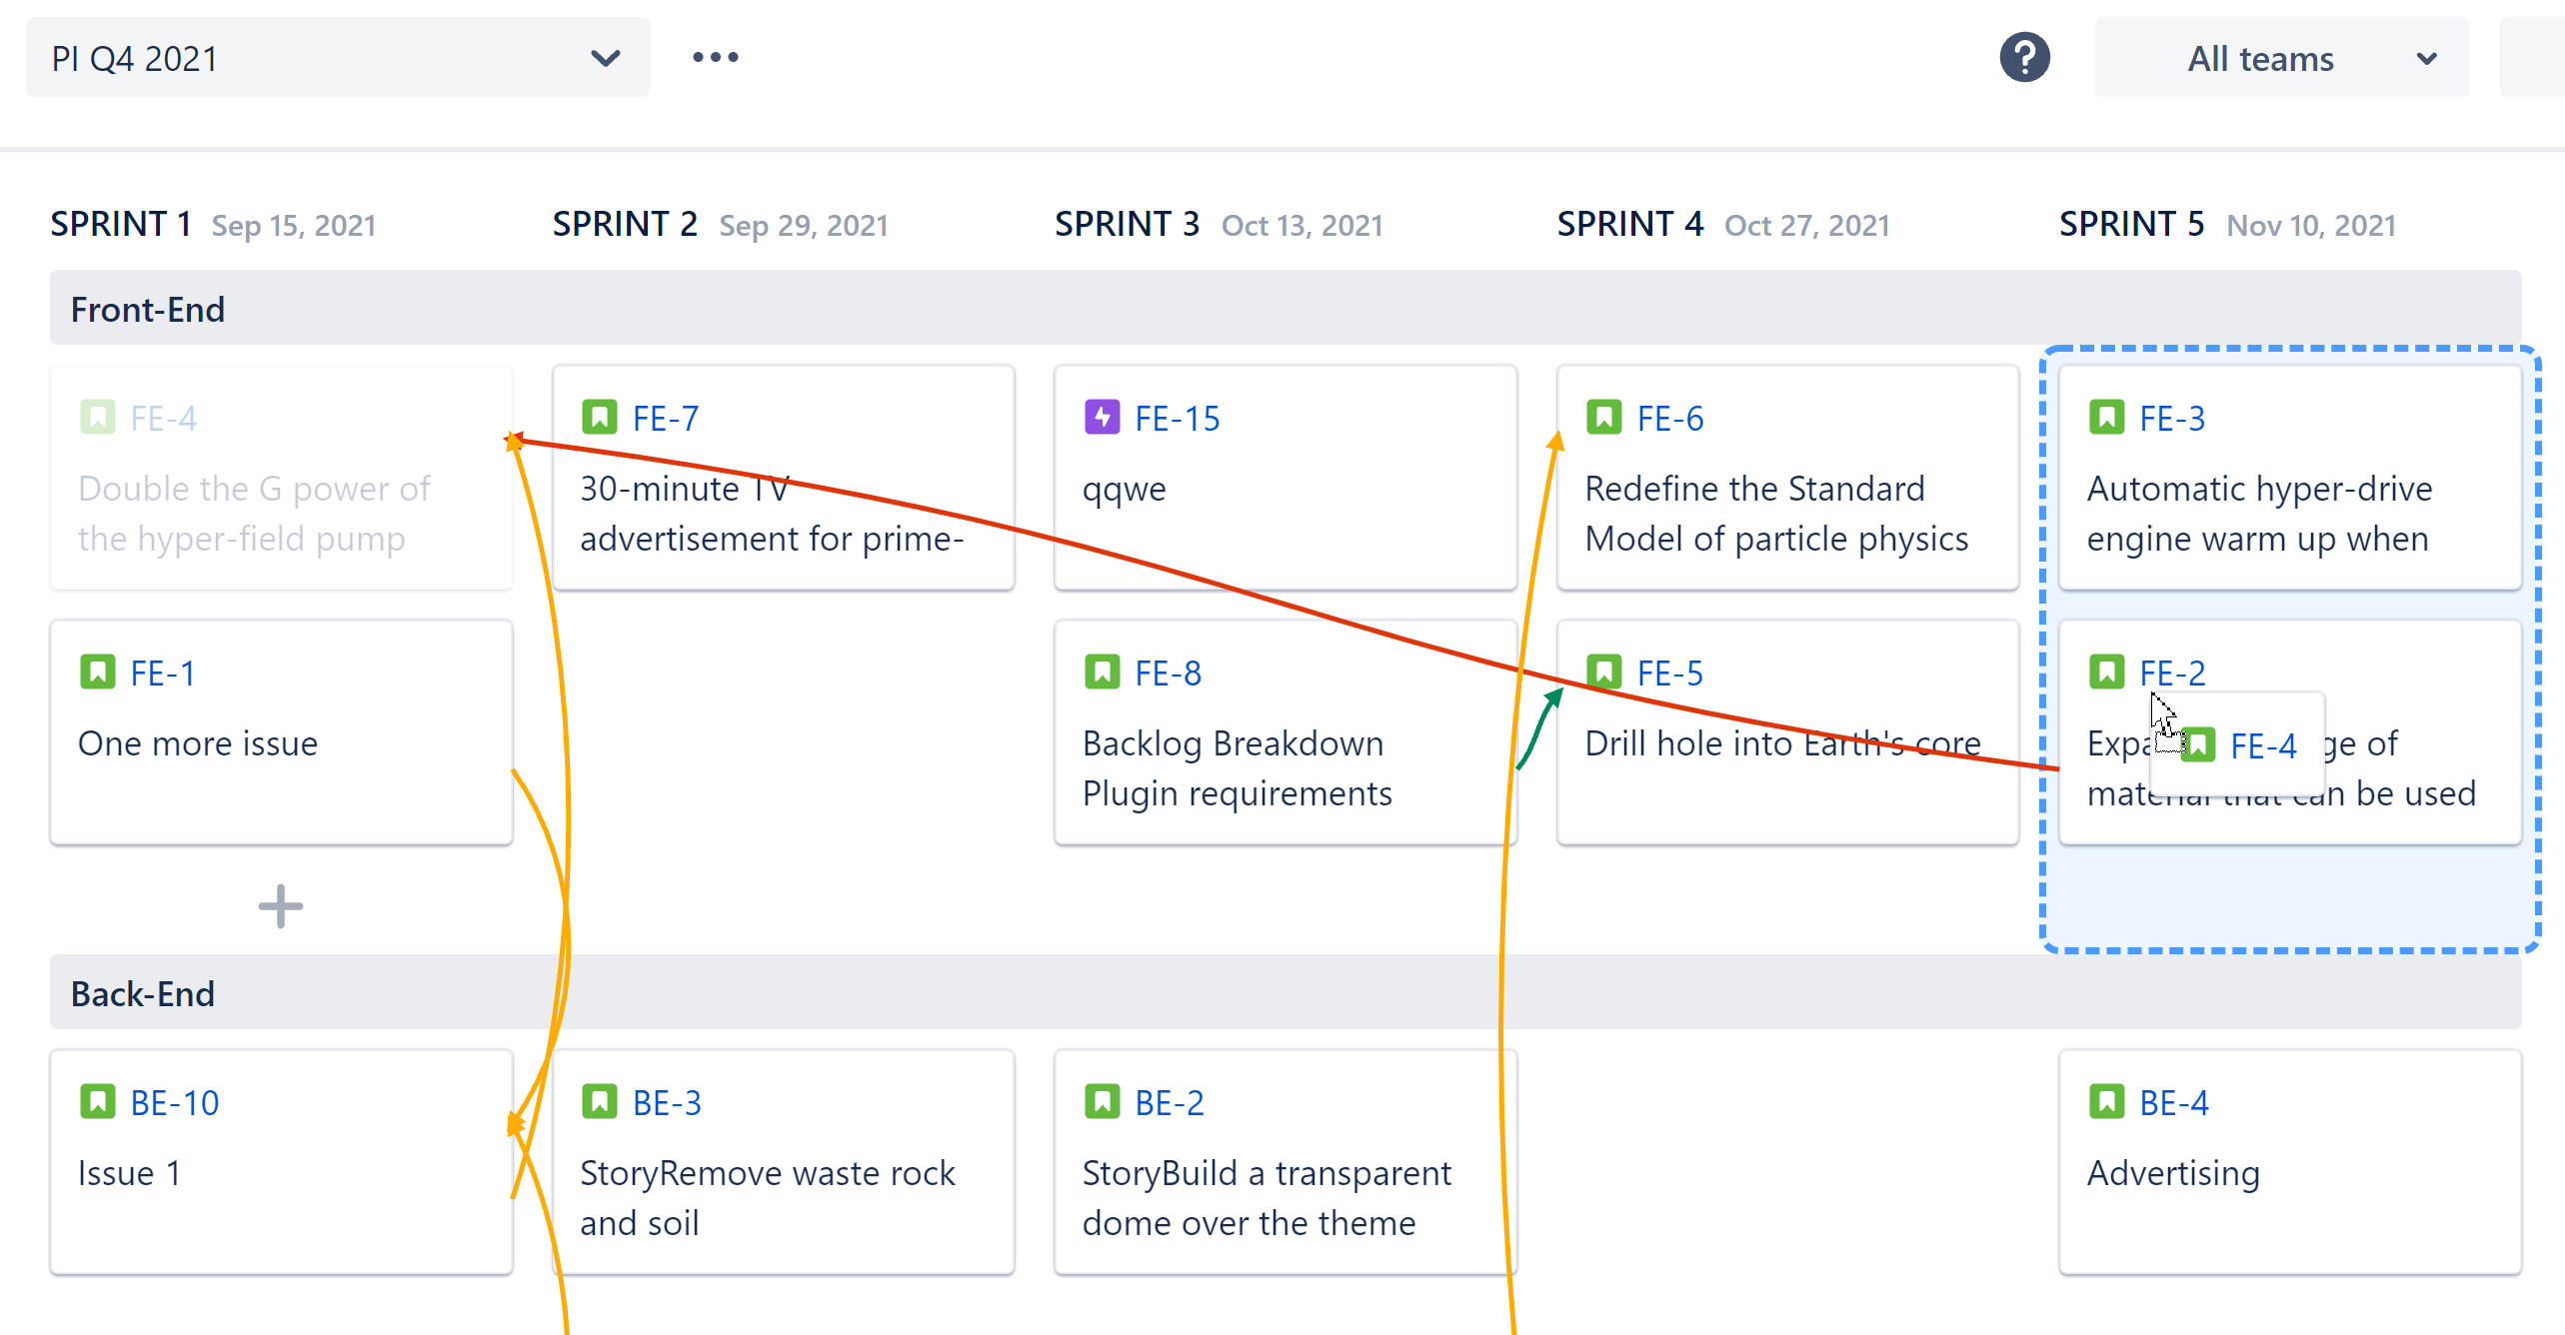Open the FE-3 issue link
Image resolution: width=2565 pixels, height=1335 pixels.
click(2171, 419)
